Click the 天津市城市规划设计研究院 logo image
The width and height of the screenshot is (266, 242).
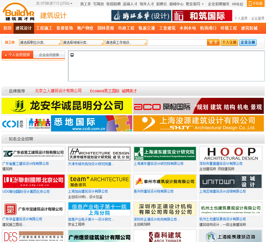[99, 154]
